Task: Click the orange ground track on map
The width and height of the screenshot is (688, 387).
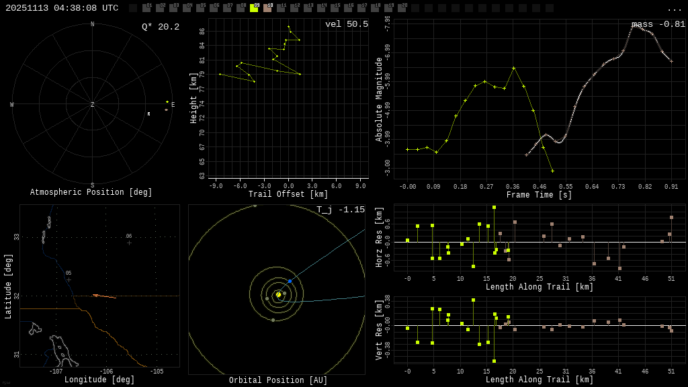Action: coord(104,296)
